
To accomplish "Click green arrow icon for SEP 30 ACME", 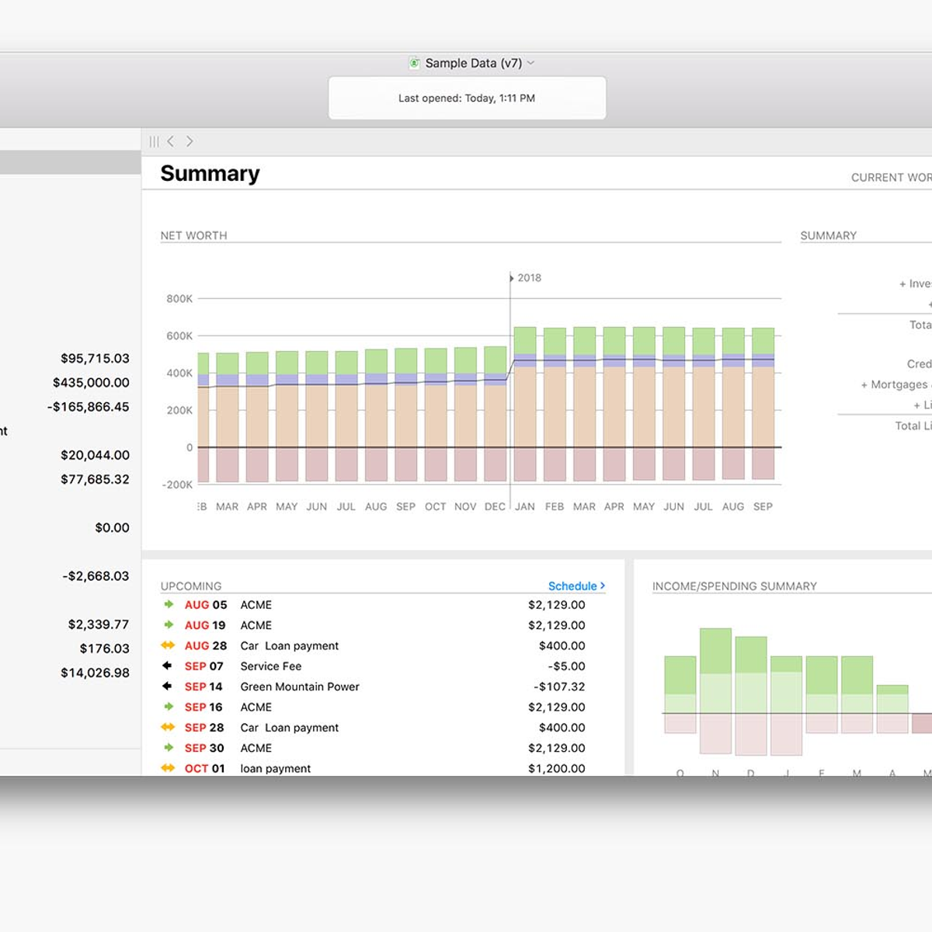I will (x=169, y=747).
